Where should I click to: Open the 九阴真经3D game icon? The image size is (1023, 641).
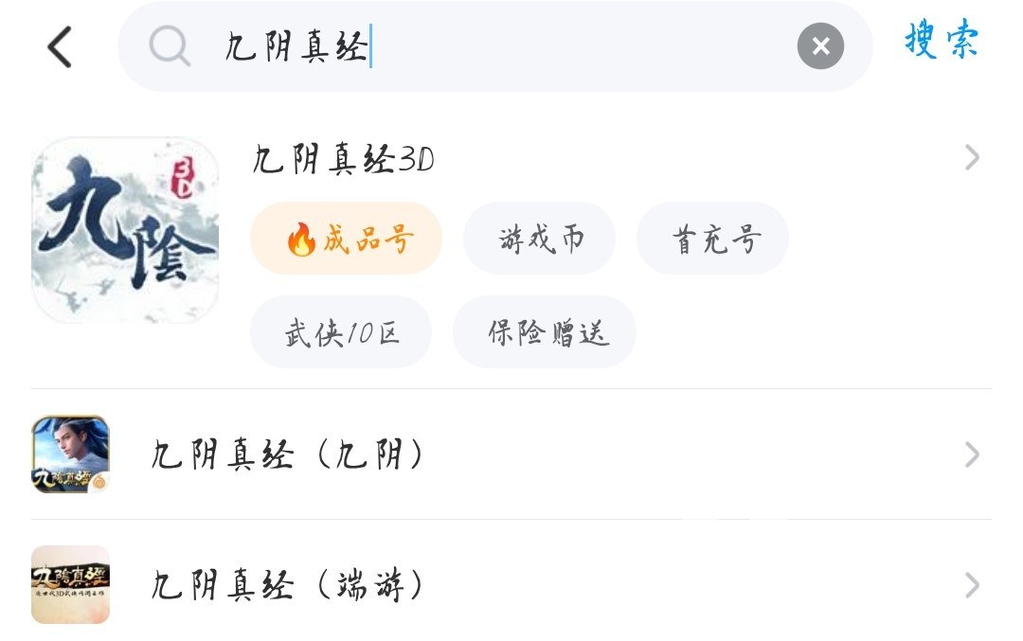tap(125, 230)
